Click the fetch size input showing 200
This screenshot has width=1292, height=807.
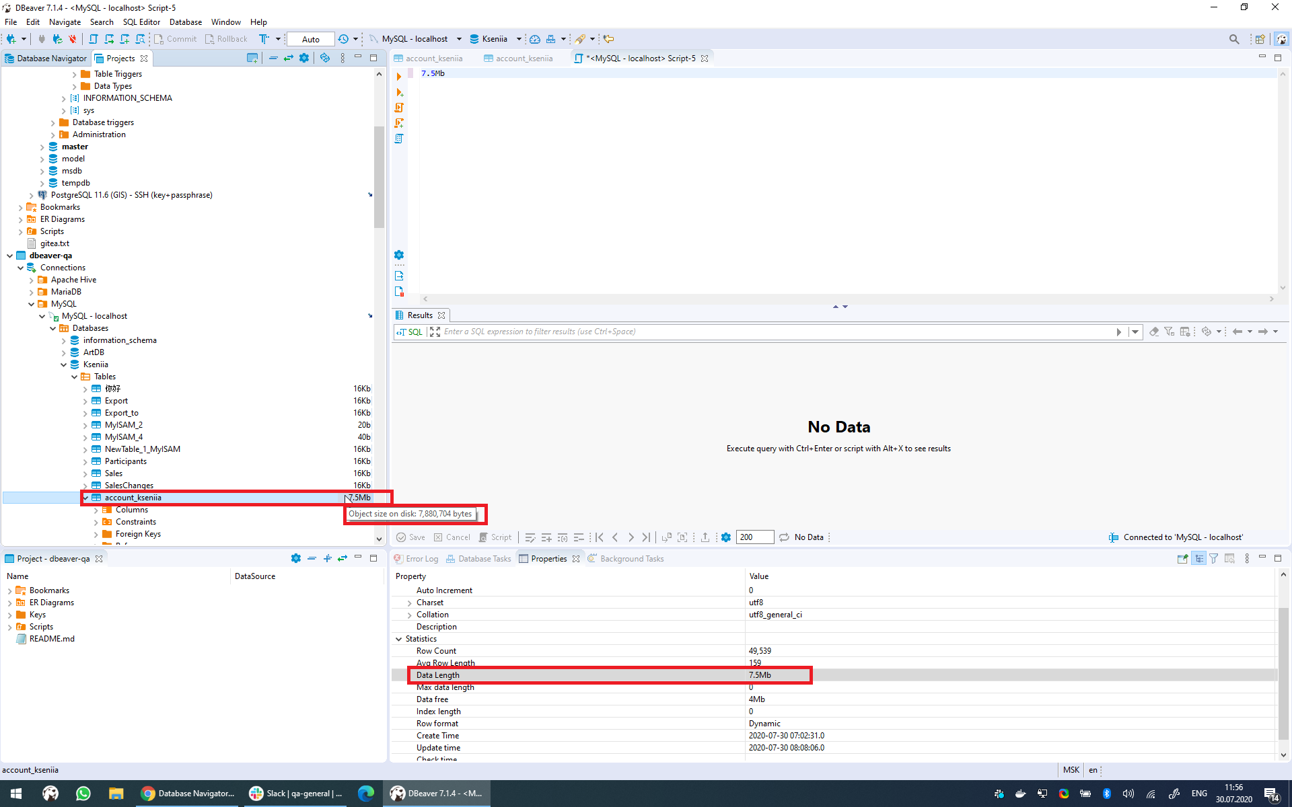[754, 537]
